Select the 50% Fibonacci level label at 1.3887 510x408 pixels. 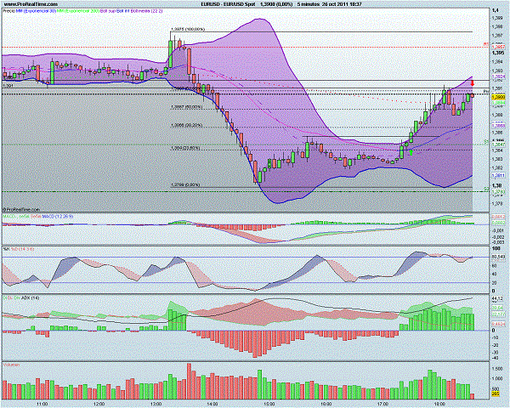coord(189,106)
